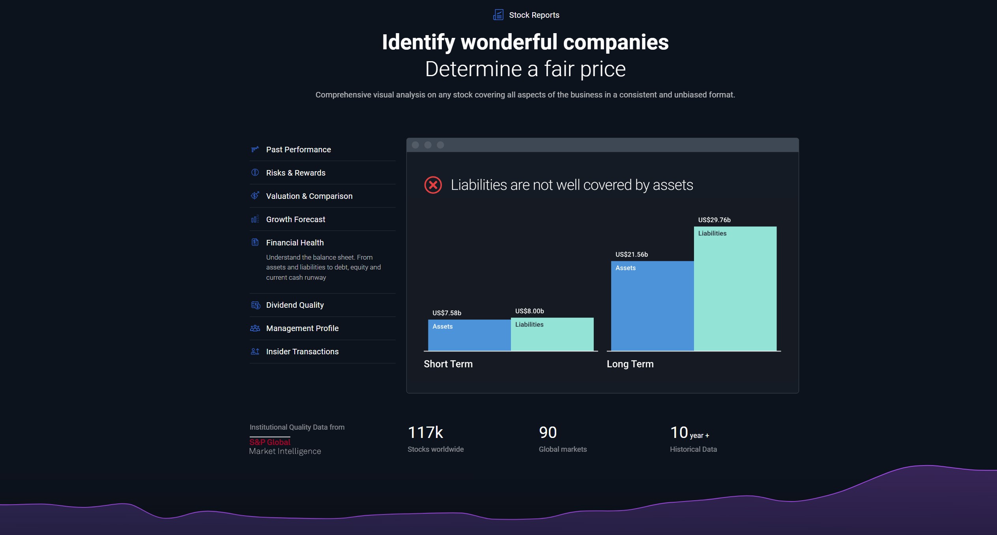Expand the Past Performance section
The height and width of the screenshot is (535, 997).
coord(298,150)
